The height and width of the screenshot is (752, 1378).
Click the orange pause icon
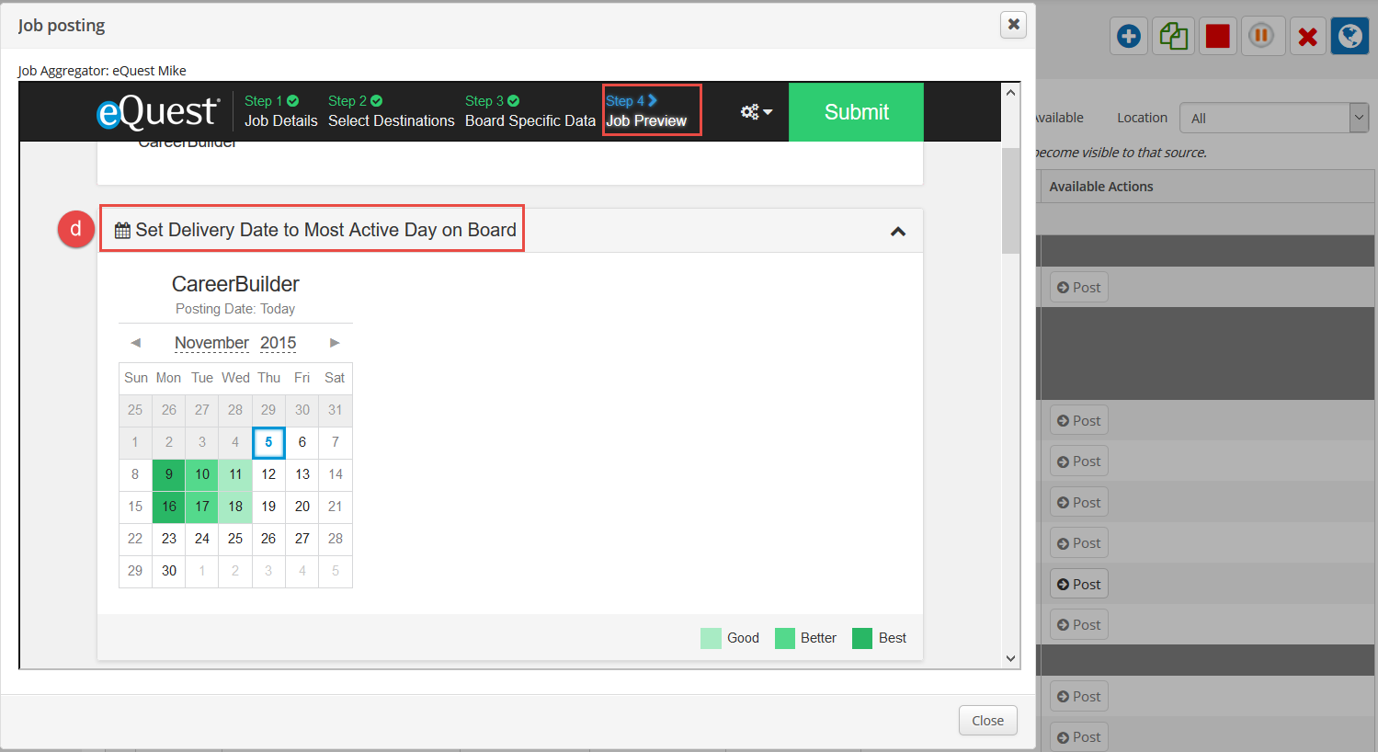tap(1262, 37)
